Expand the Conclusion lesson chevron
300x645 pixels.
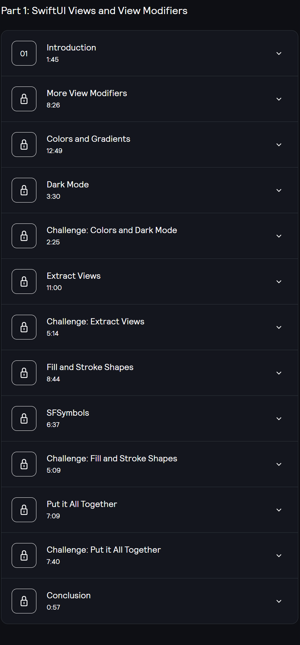point(279,601)
